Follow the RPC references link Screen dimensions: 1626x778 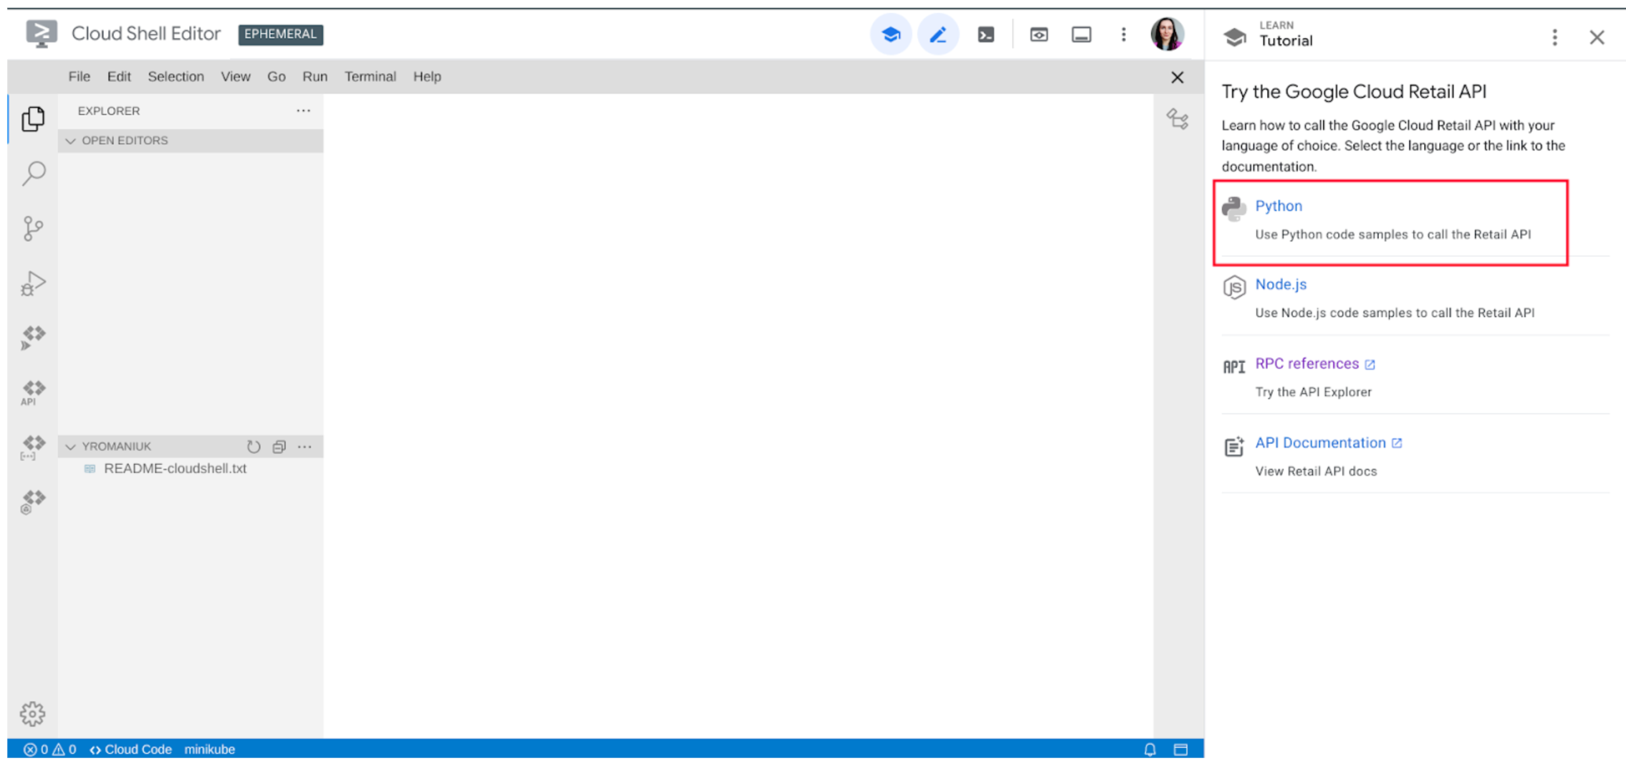coord(1307,363)
